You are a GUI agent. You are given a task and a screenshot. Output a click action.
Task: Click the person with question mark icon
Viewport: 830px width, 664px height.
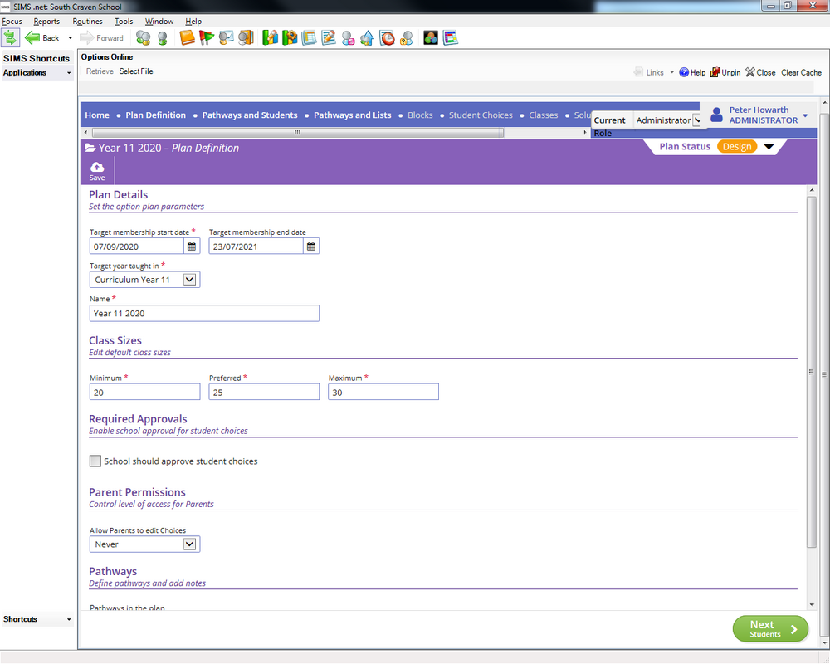tap(407, 38)
